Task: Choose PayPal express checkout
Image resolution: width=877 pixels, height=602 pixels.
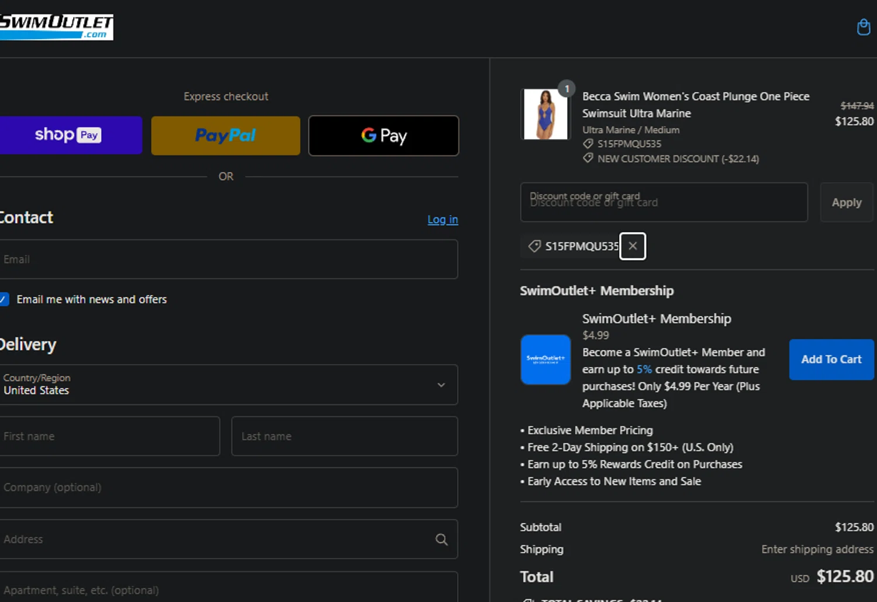Action: click(x=226, y=136)
